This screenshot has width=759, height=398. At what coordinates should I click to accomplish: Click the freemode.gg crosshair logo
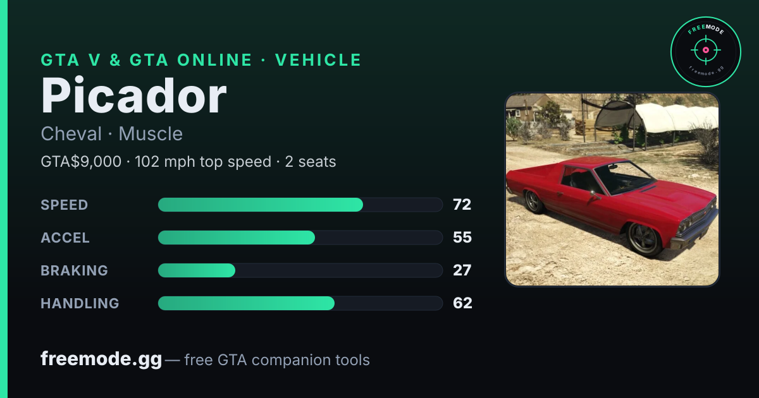point(705,52)
